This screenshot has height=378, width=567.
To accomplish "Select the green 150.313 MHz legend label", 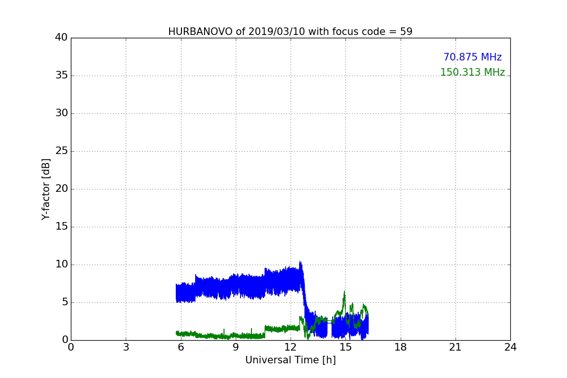I will click(472, 72).
